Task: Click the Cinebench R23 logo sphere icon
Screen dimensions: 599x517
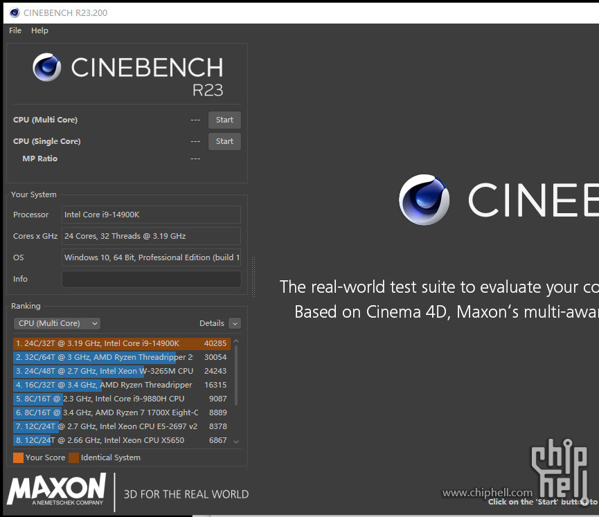Action: 46,67
